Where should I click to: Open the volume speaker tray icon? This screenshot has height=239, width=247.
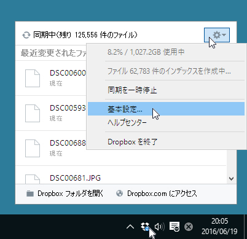point(160,227)
